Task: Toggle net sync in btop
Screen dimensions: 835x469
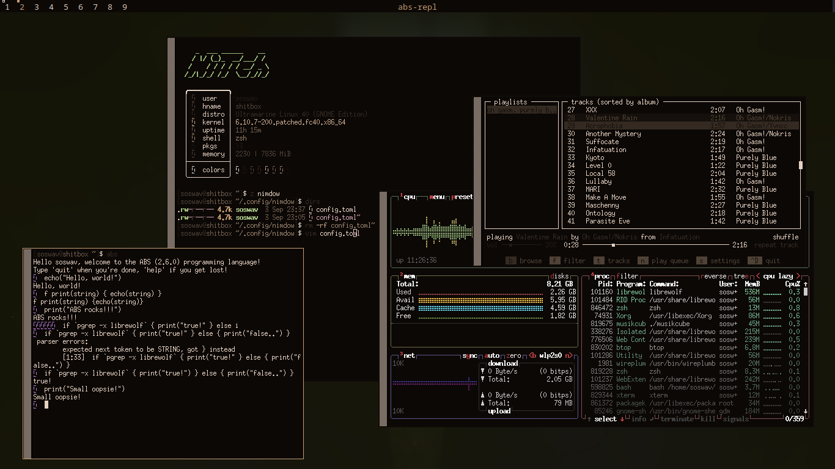Action: click(469, 355)
